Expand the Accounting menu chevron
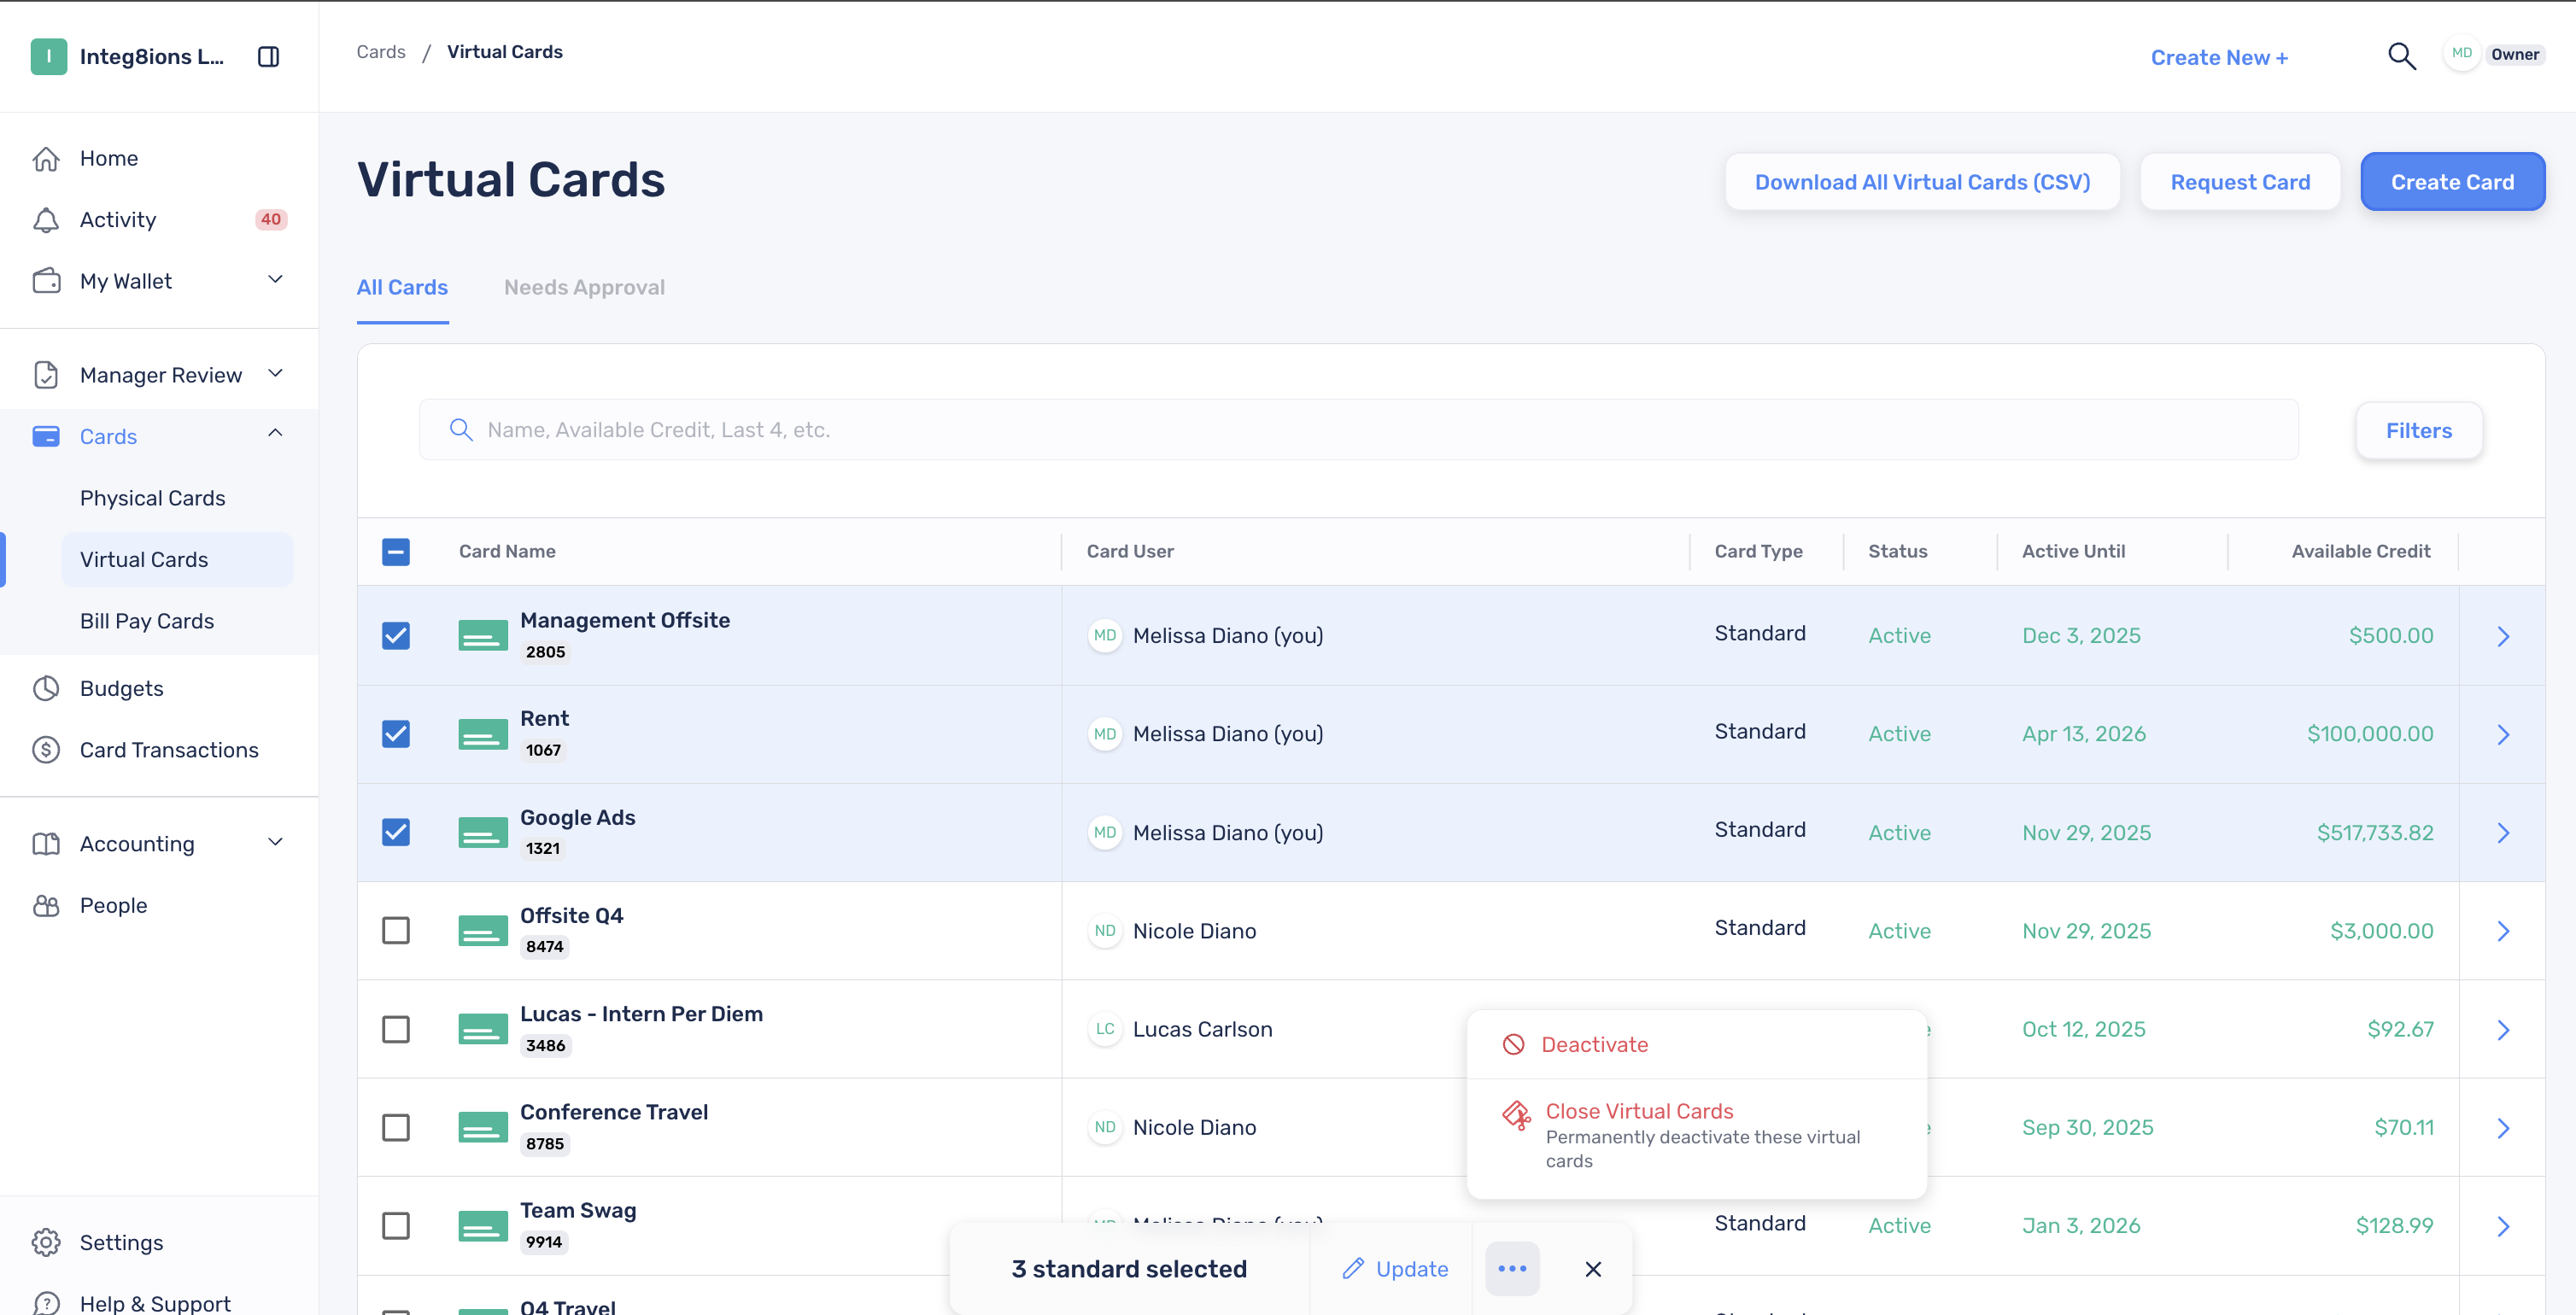 [276, 842]
